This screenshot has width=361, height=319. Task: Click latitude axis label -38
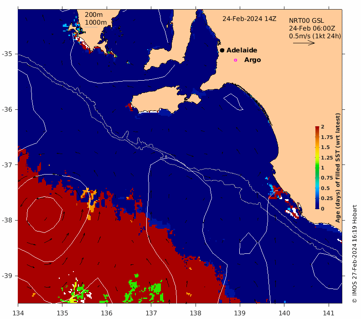[x=7, y=220]
